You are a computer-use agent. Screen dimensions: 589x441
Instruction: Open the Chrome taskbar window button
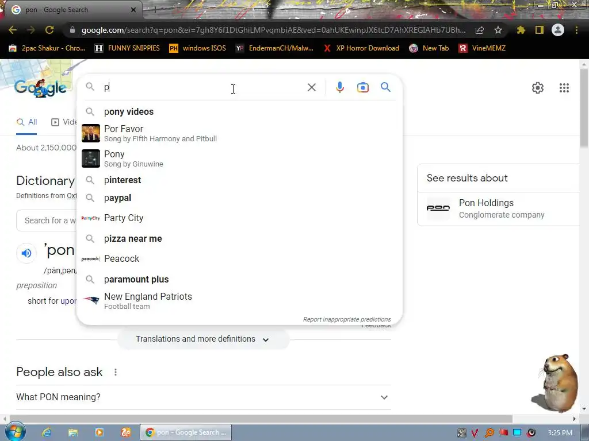(186, 432)
